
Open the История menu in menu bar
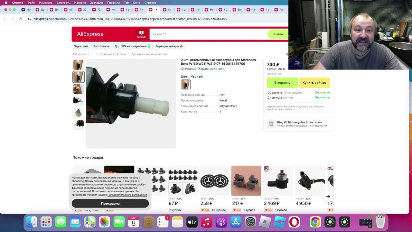coord(80,3)
